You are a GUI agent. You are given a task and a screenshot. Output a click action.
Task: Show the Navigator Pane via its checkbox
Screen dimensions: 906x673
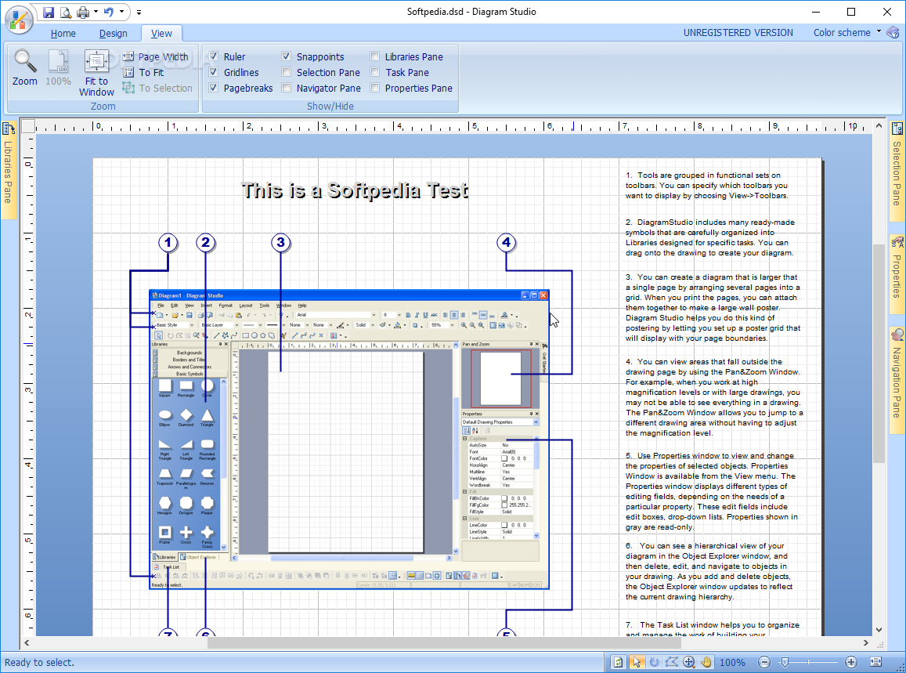pos(286,87)
